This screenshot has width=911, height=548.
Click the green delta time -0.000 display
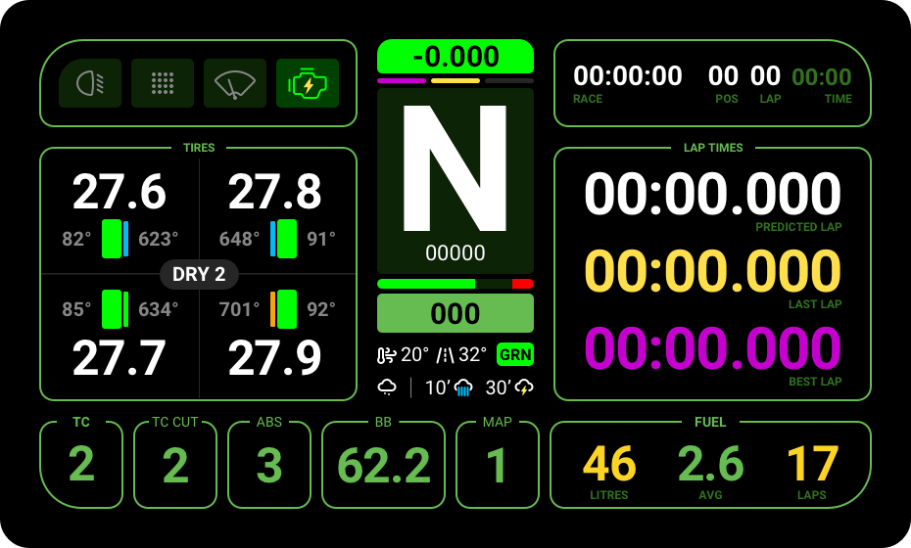tap(455, 56)
